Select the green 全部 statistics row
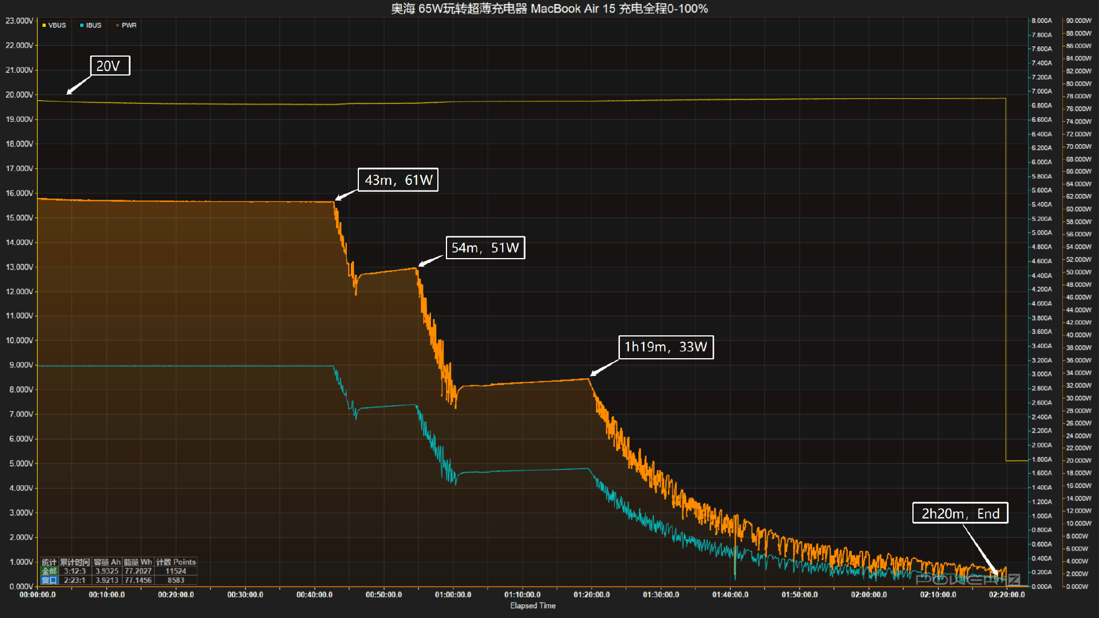Image resolution: width=1099 pixels, height=618 pixels. [49, 571]
